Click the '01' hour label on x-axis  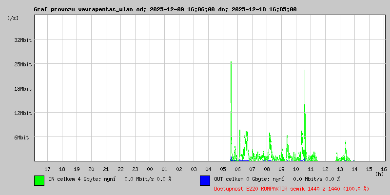coord(164,169)
